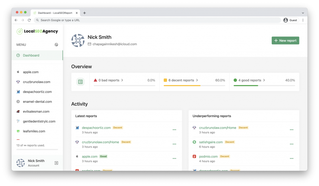The width and height of the screenshot is (319, 186).
Task: Open the 4 good reports link
Action: [x=250, y=80]
